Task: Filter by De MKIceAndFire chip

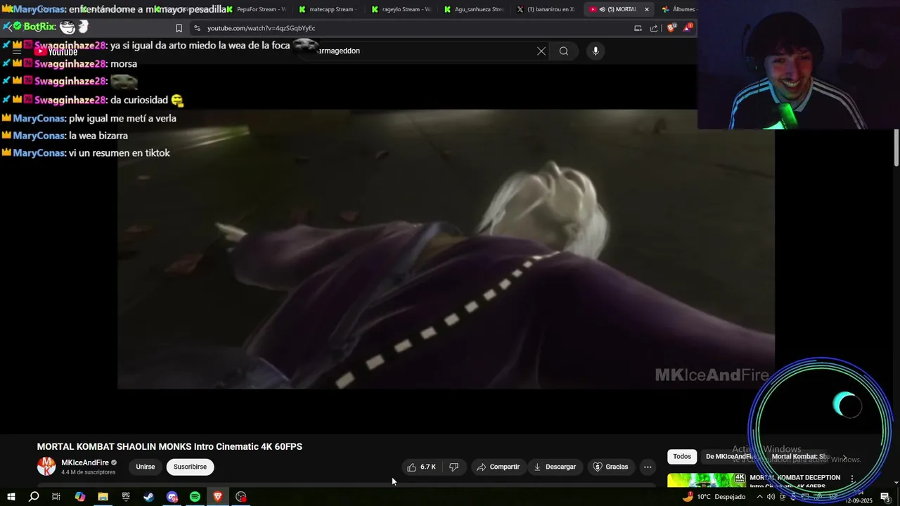Action: pos(731,457)
